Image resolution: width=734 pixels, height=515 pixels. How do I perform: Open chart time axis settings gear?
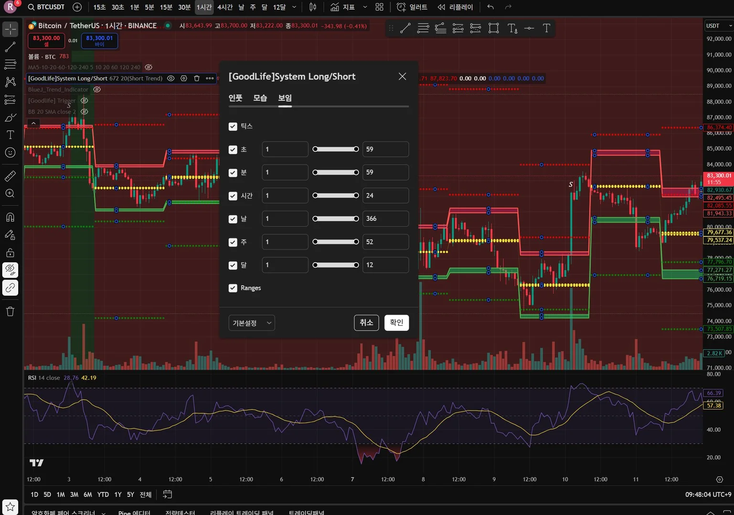tap(719, 479)
